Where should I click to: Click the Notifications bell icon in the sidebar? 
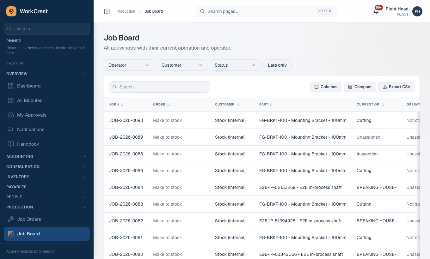click(x=11, y=129)
